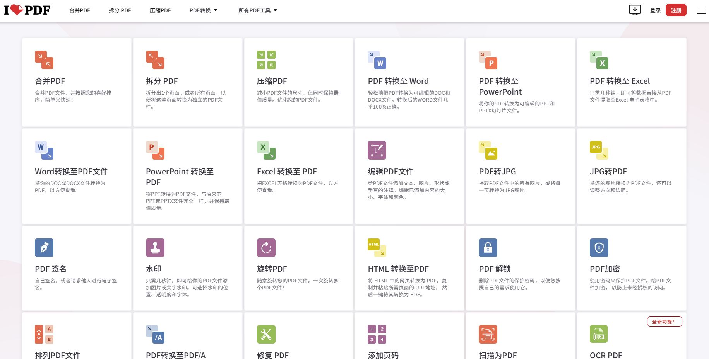Viewport: 709px width, 359px height.
Task: Click the JPG to PDF (JPG转PDF) icon
Action: [x=599, y=150]
